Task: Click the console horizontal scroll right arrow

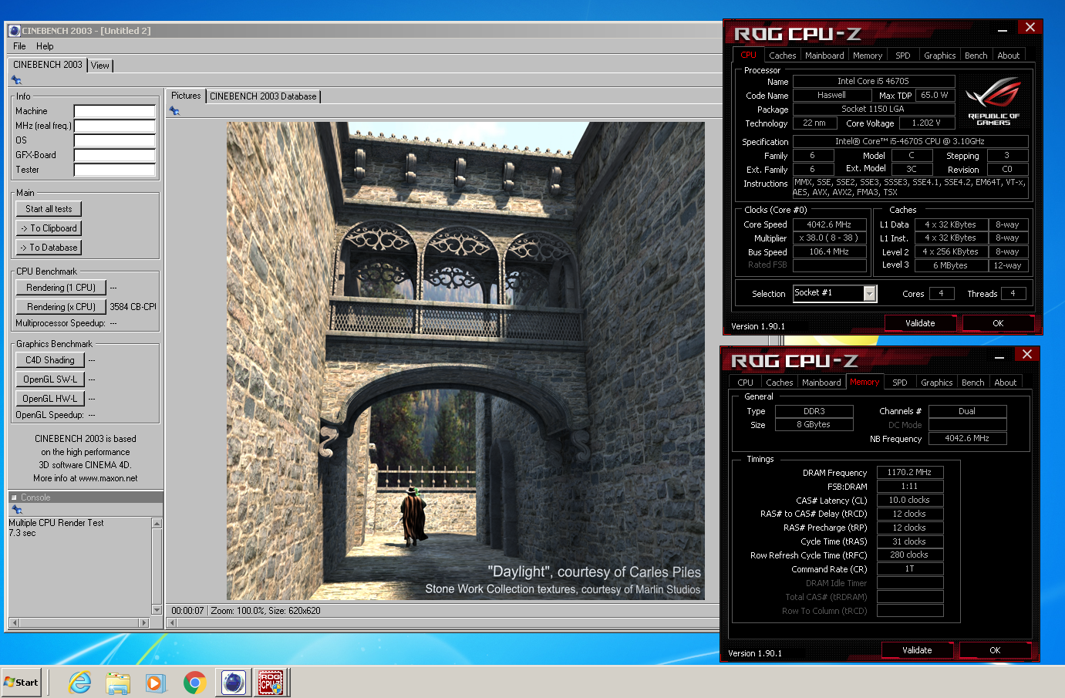Action: (x=143, y=622)
